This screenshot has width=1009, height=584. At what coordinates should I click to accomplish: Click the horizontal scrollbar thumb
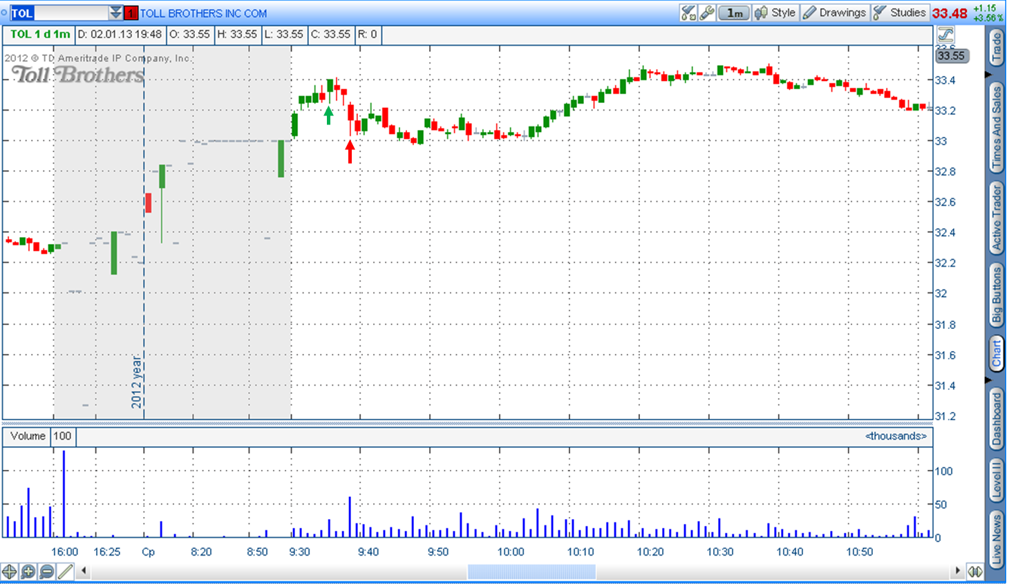point(531,572)
